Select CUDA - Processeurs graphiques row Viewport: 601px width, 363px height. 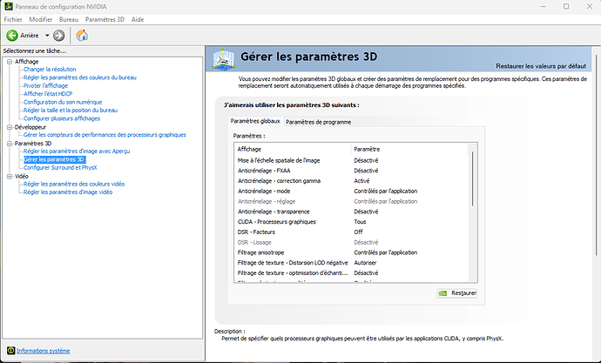(x=351, y=222)
